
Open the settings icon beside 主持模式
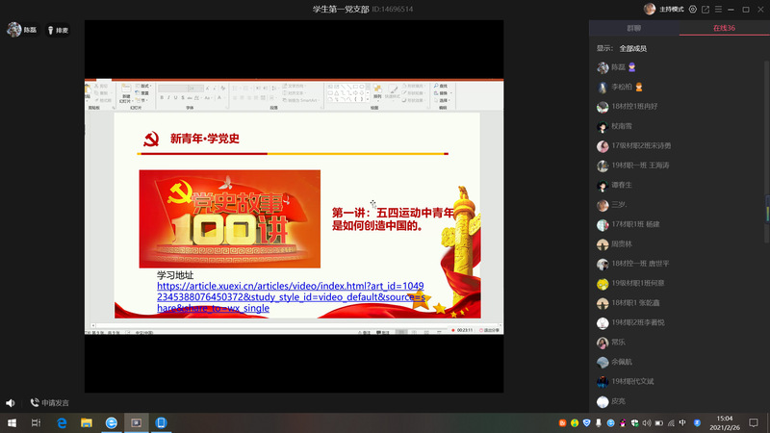pos(693,9)
